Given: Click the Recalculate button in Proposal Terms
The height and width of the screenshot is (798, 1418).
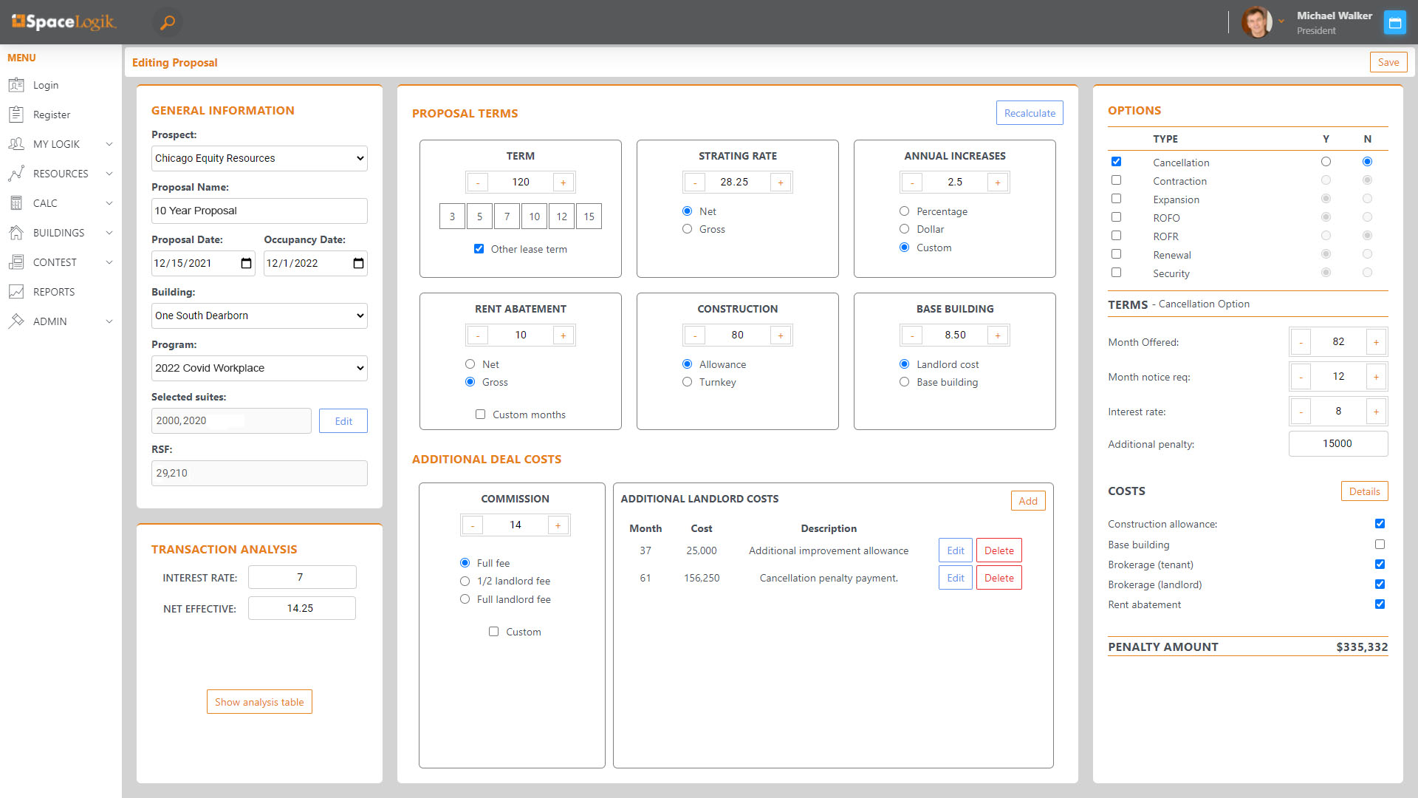Looking at the screenshot, I should (1030, 111).
